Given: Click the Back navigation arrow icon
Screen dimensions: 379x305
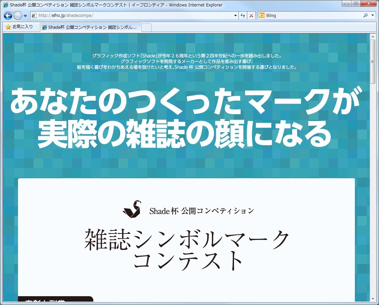Looking at the screenshot, I should tap(7, 15).
